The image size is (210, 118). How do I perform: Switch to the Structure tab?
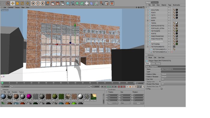(155, 2)
